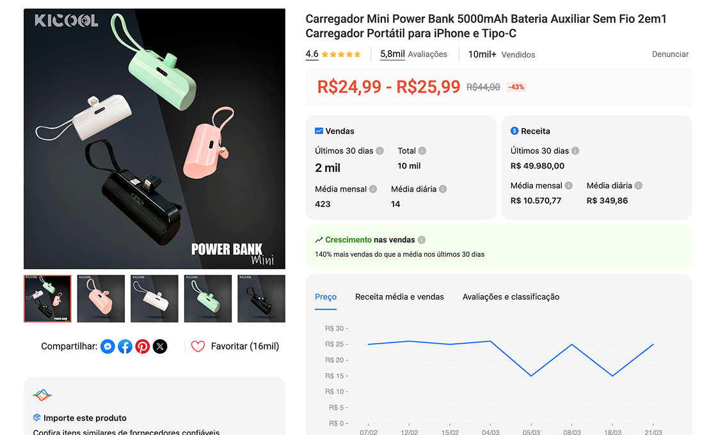Open Avaliações e classificação tab
The image size is (718, 435).
tap(511, 297)
